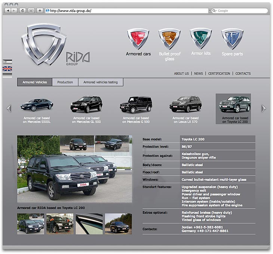273x254 pixels.
Task: Show previous vehicles with left carousel arrow
Action: pyautogui.click(x=9, y=109)
